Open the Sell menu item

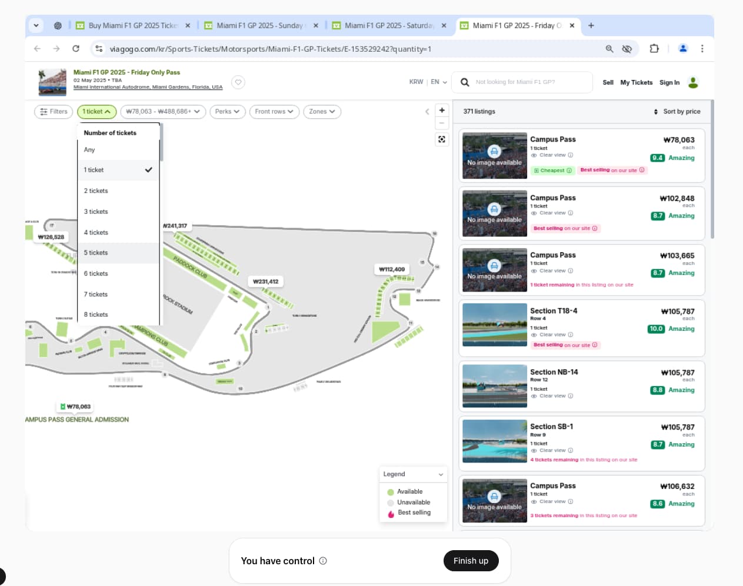608,83
